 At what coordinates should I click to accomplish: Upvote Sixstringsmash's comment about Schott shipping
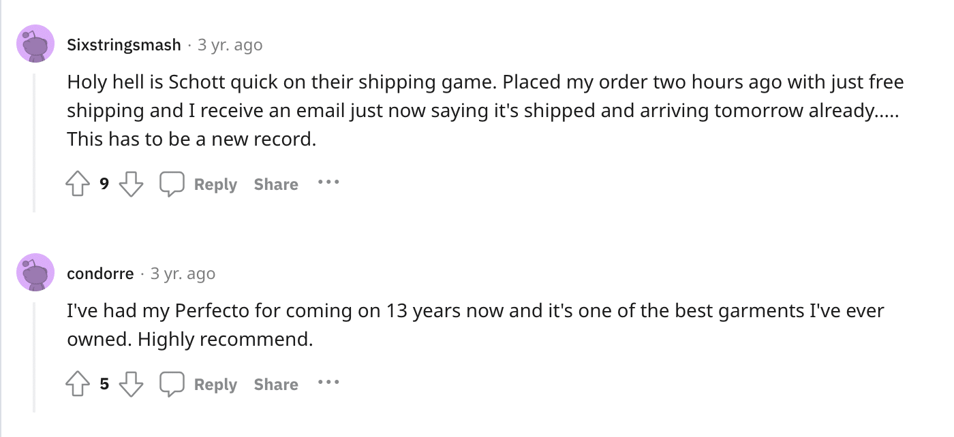[78, 184]
